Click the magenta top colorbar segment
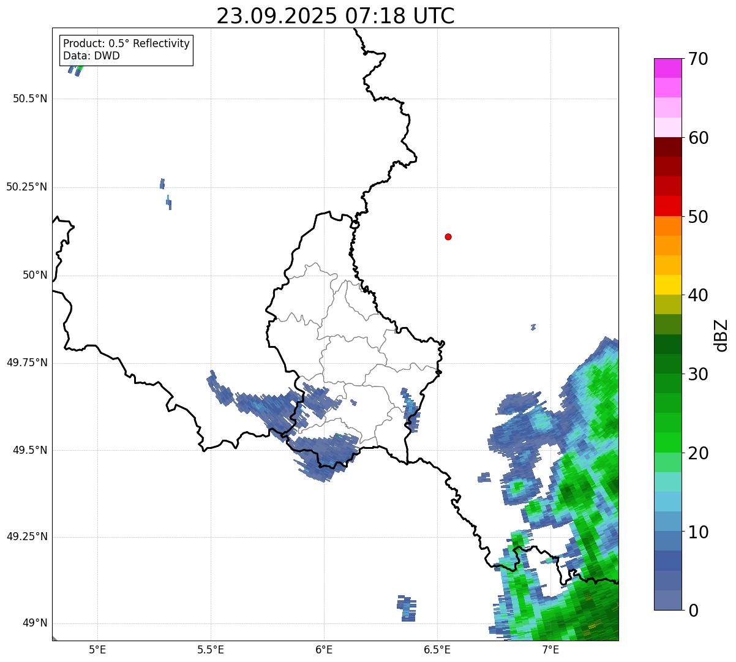 pos(667,68)
